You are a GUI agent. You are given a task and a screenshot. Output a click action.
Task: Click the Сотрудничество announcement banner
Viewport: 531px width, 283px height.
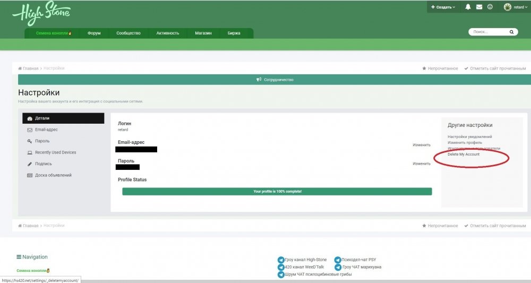[x=275, y=80]
